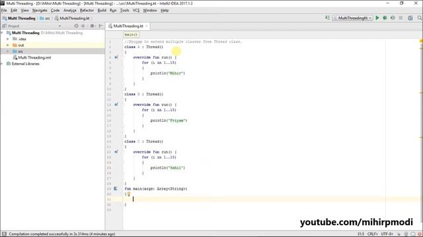Screen dimensions: 423x237
Task: Click compilation completed status message
Action: tap(61, 234)
